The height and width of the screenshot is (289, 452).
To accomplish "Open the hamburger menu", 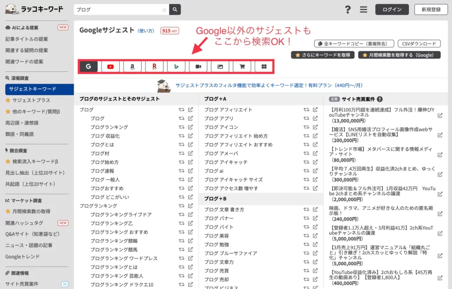I will (x=364, y=10).
